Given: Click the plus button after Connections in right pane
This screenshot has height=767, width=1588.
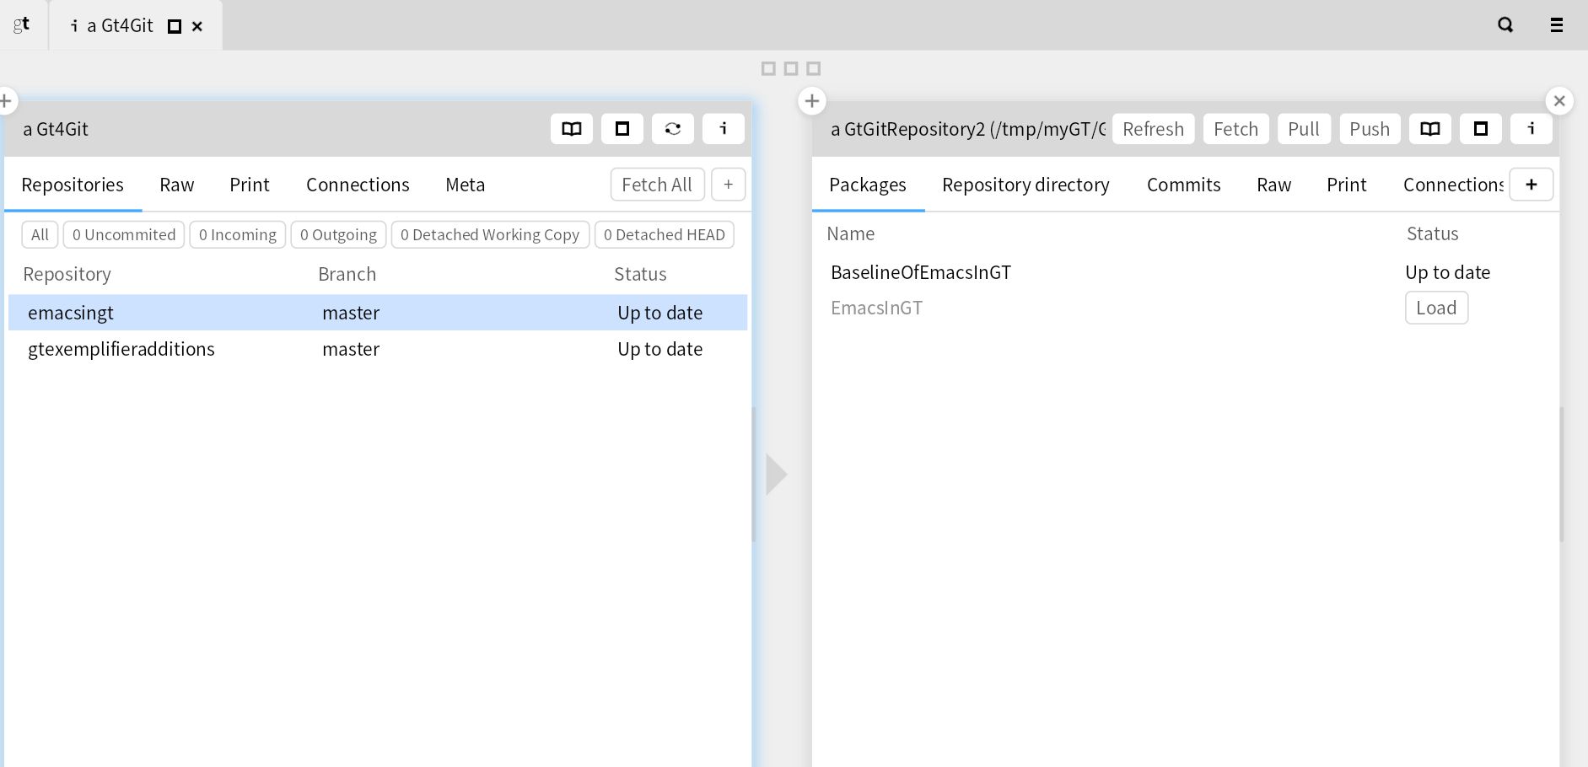Looking at the screenshot, I should (1531, 185).
